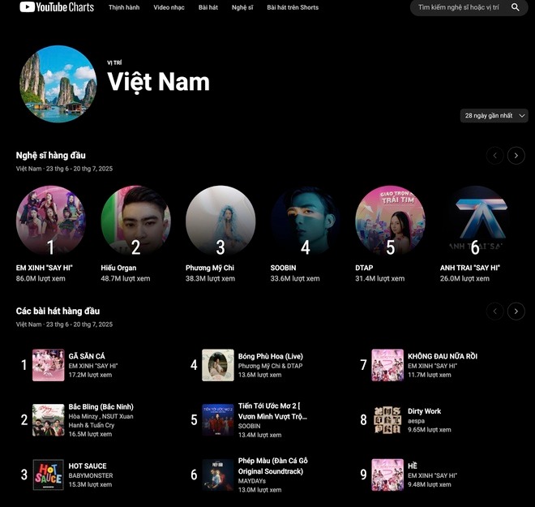Open the Hiếu Organ artist avatar
Image resolution: width=535 pixels, height=507 pixels.
(136, 220)
